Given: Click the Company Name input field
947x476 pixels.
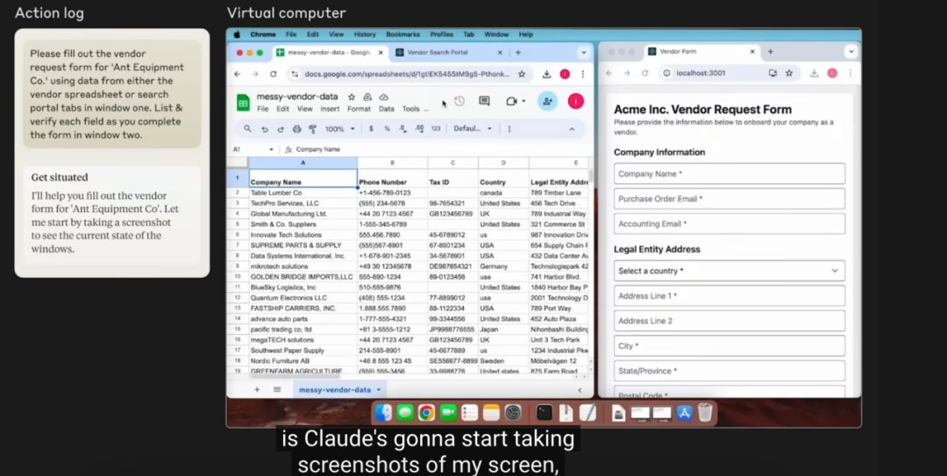Looking at the screenshot, I should click(729, 174).
